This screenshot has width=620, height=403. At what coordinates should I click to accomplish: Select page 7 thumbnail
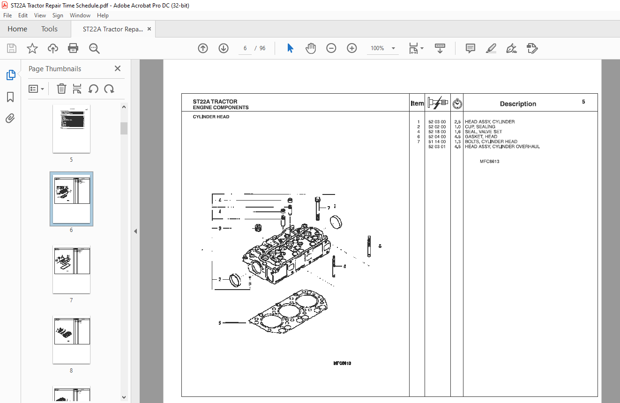click(71, 269)
